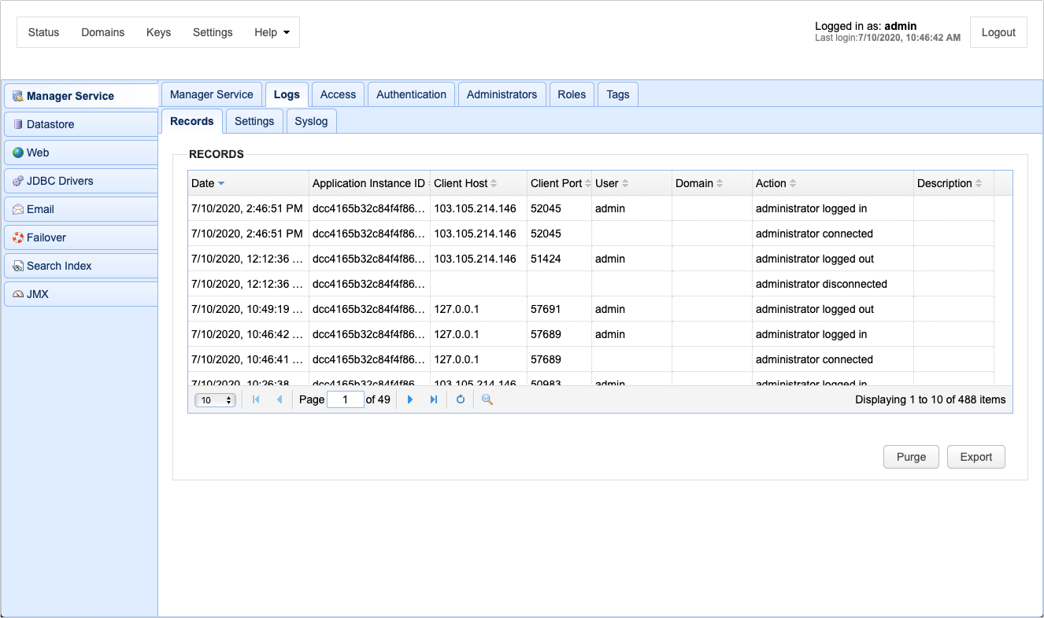Click the Description column sort arrows

[979, 183]
